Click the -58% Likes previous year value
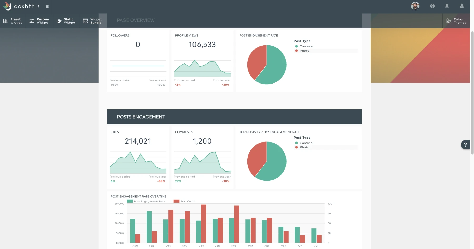This screenshot has width=474, height=249. coord(161,182)
